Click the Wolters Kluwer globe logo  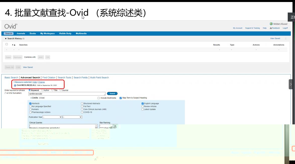(271, 24)
